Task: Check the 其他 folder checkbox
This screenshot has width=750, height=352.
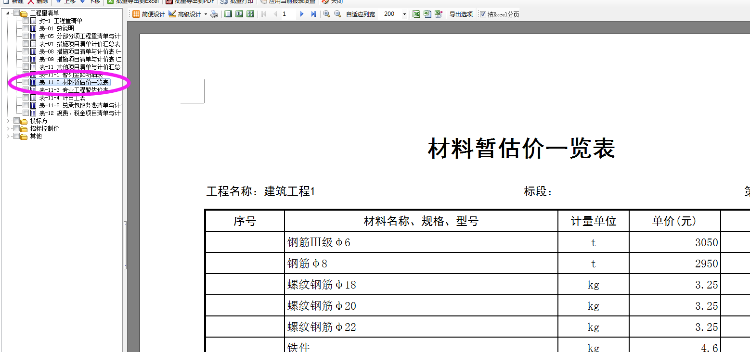Action: pos(16,136)
